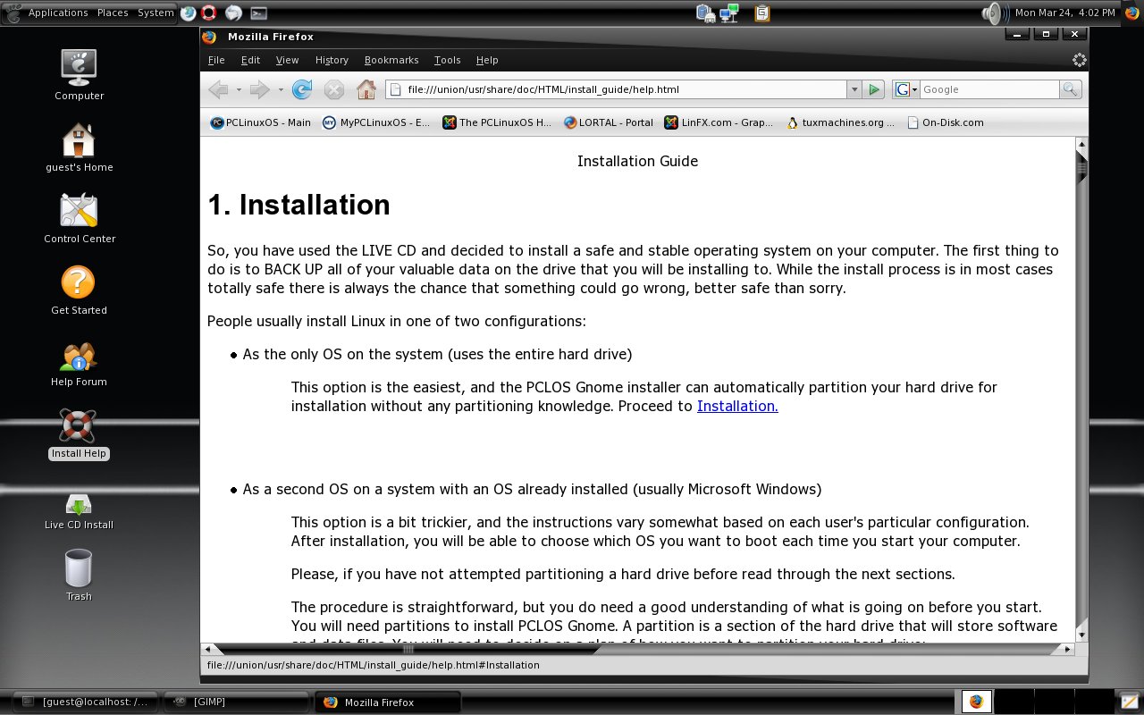Click the Mozilla Firefox taskbar button

[387, 702]
